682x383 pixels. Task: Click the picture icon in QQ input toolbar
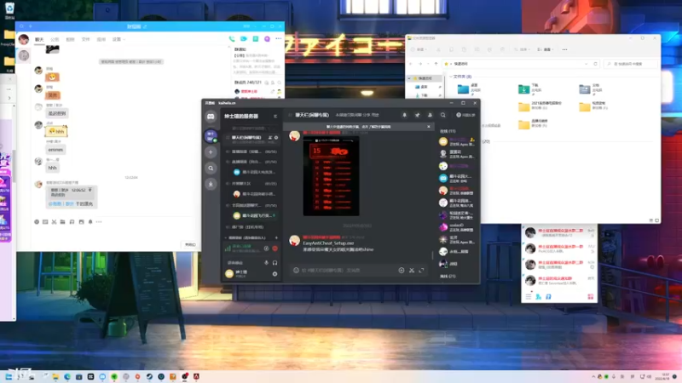tap(81, 222)
